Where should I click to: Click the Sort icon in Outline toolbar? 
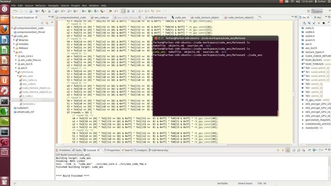(x=304, y=23)
